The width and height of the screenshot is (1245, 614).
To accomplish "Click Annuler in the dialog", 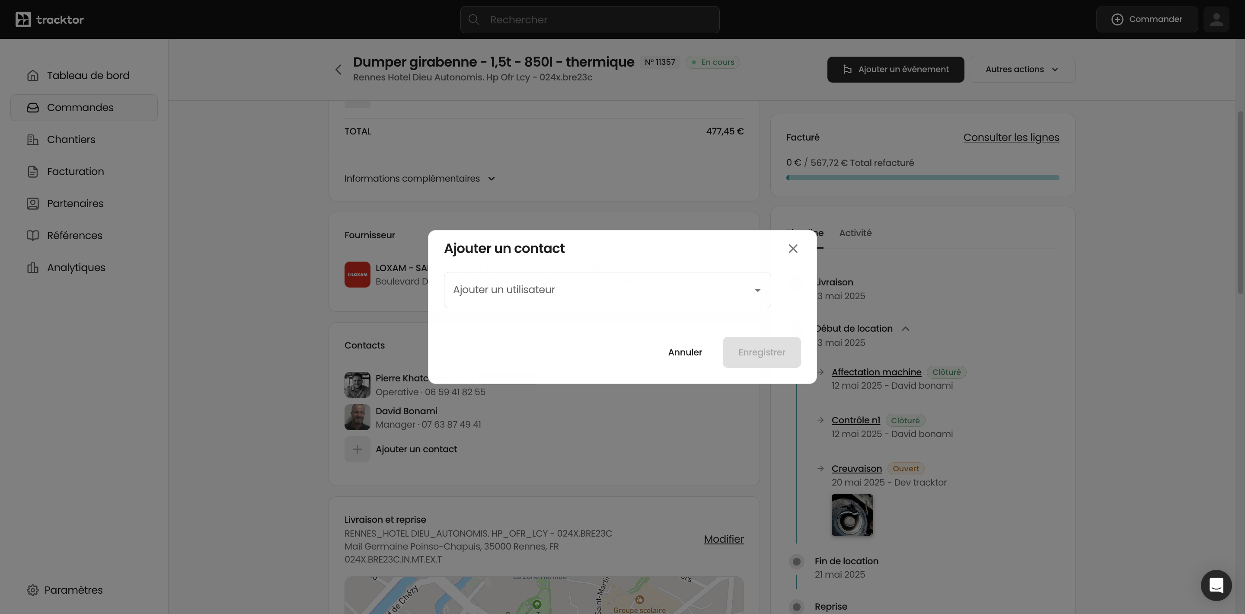I will tap(685, 352).
